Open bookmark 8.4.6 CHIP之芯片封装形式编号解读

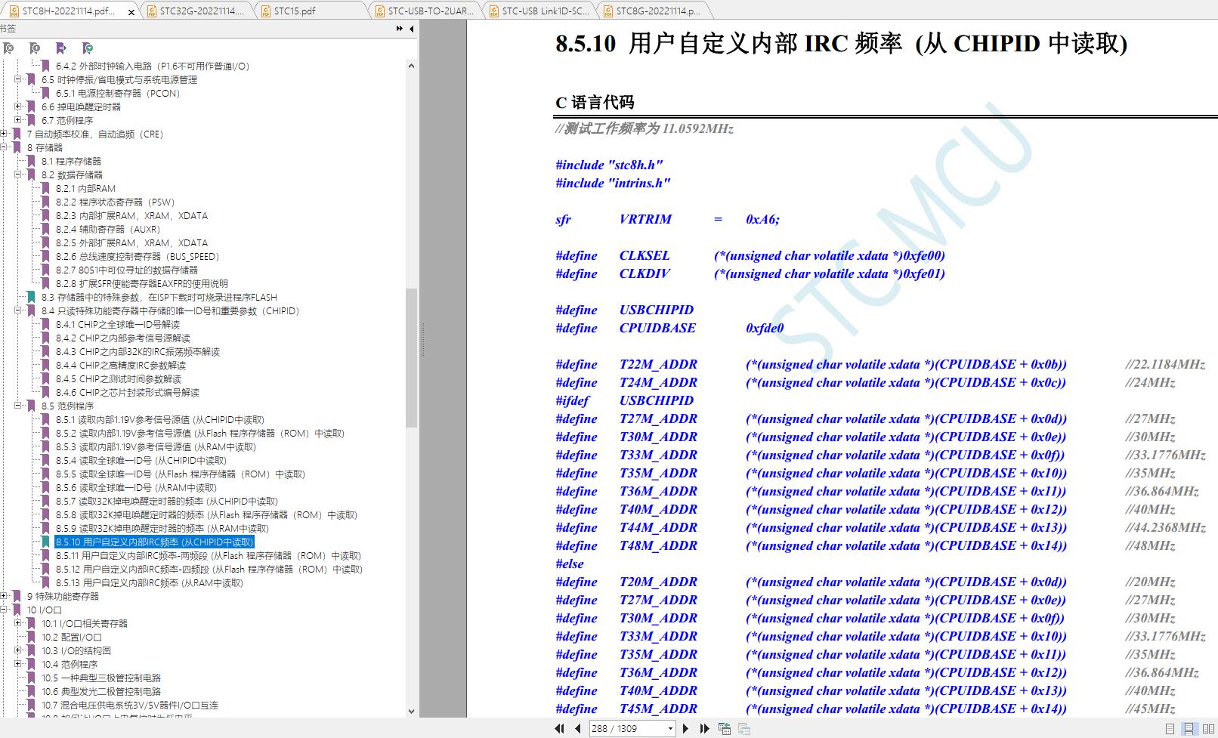pyautogui.click(x=128, y=392)
